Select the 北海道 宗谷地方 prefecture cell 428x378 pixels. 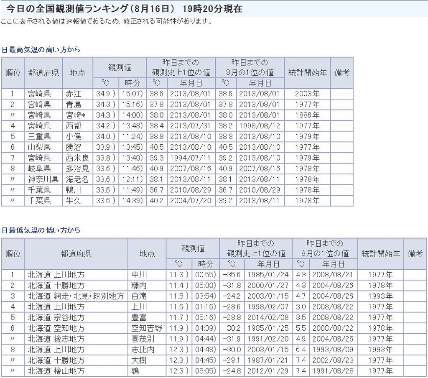(x=56, y=318)
